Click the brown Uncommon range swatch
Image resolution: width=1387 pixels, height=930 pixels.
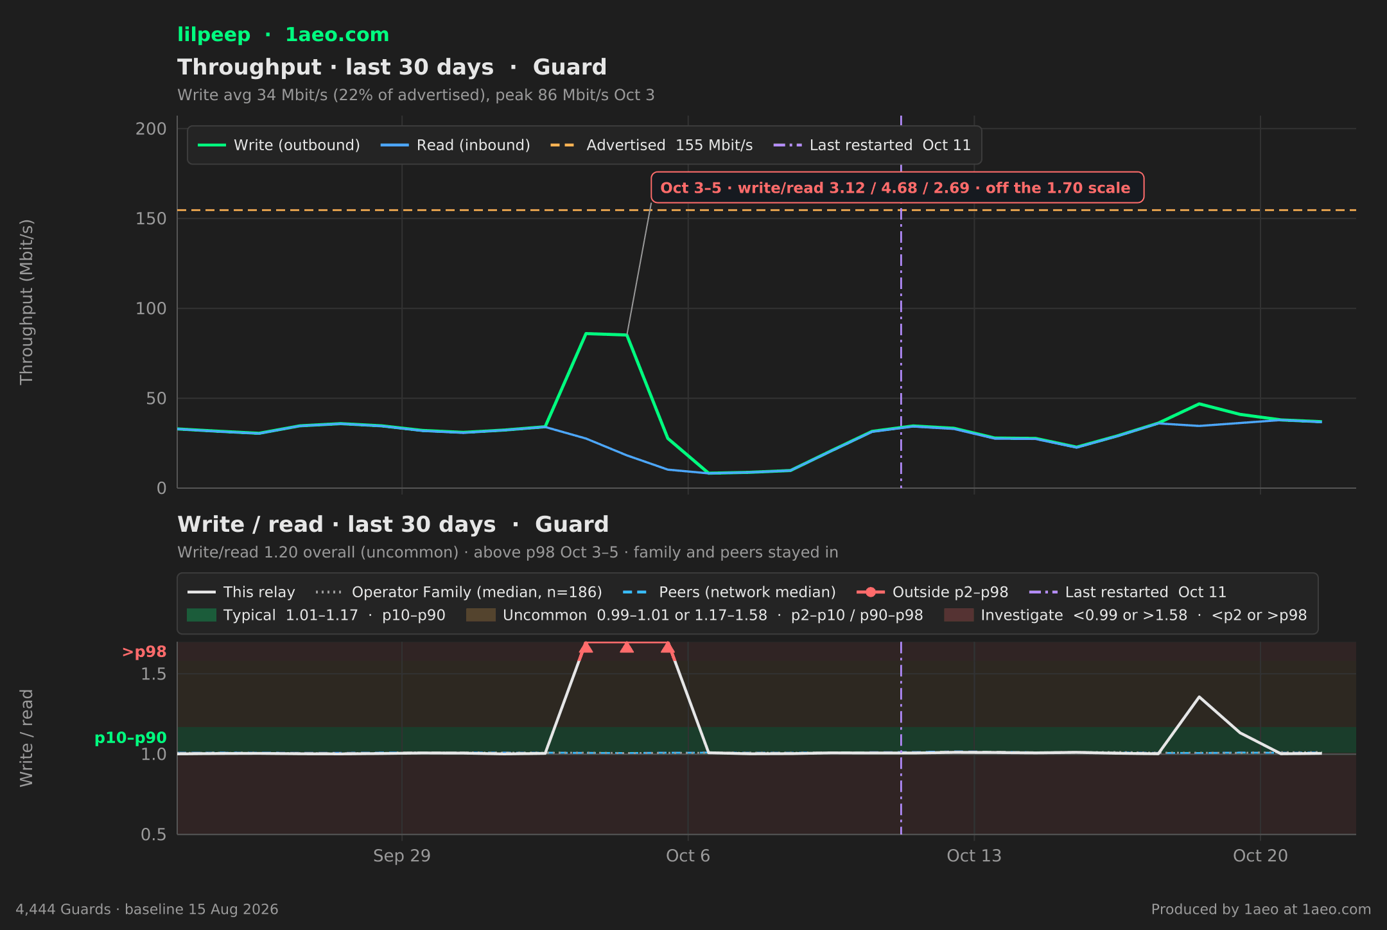(x=481, y=615)
